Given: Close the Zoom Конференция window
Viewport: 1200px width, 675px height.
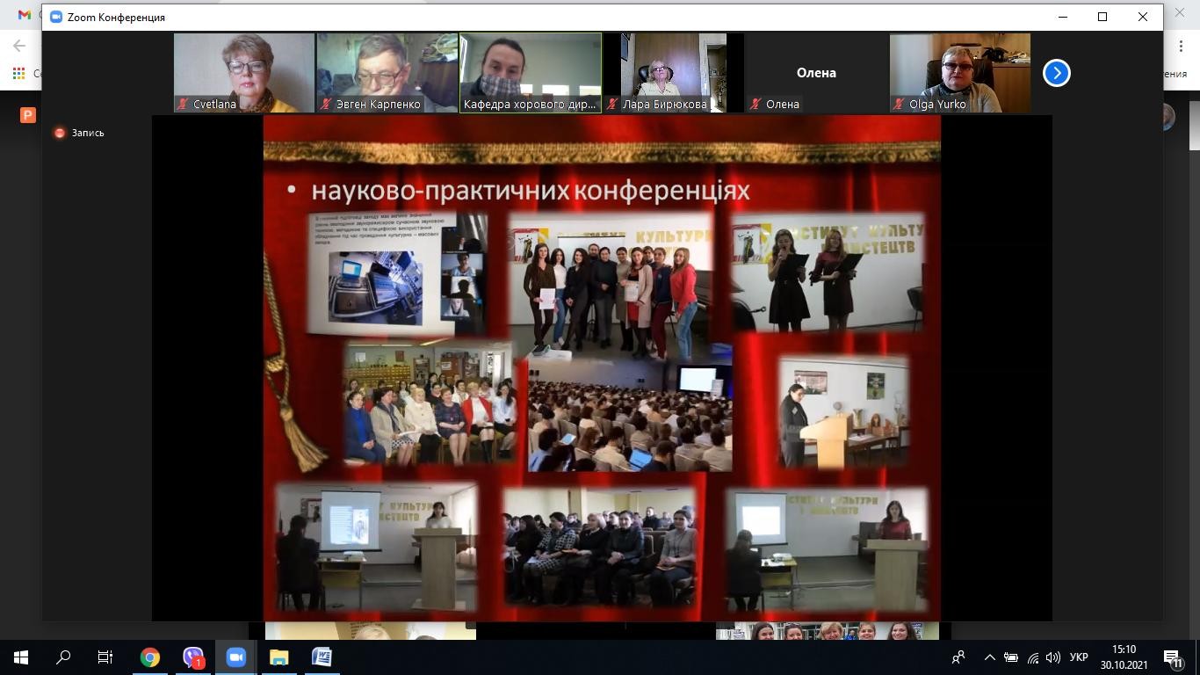Looking at the screenshot, I should pos(1143,17).
